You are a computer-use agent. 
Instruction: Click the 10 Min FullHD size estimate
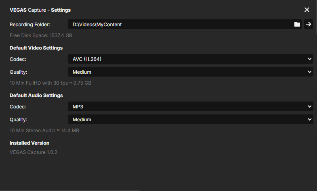click(x=50, y=83)
